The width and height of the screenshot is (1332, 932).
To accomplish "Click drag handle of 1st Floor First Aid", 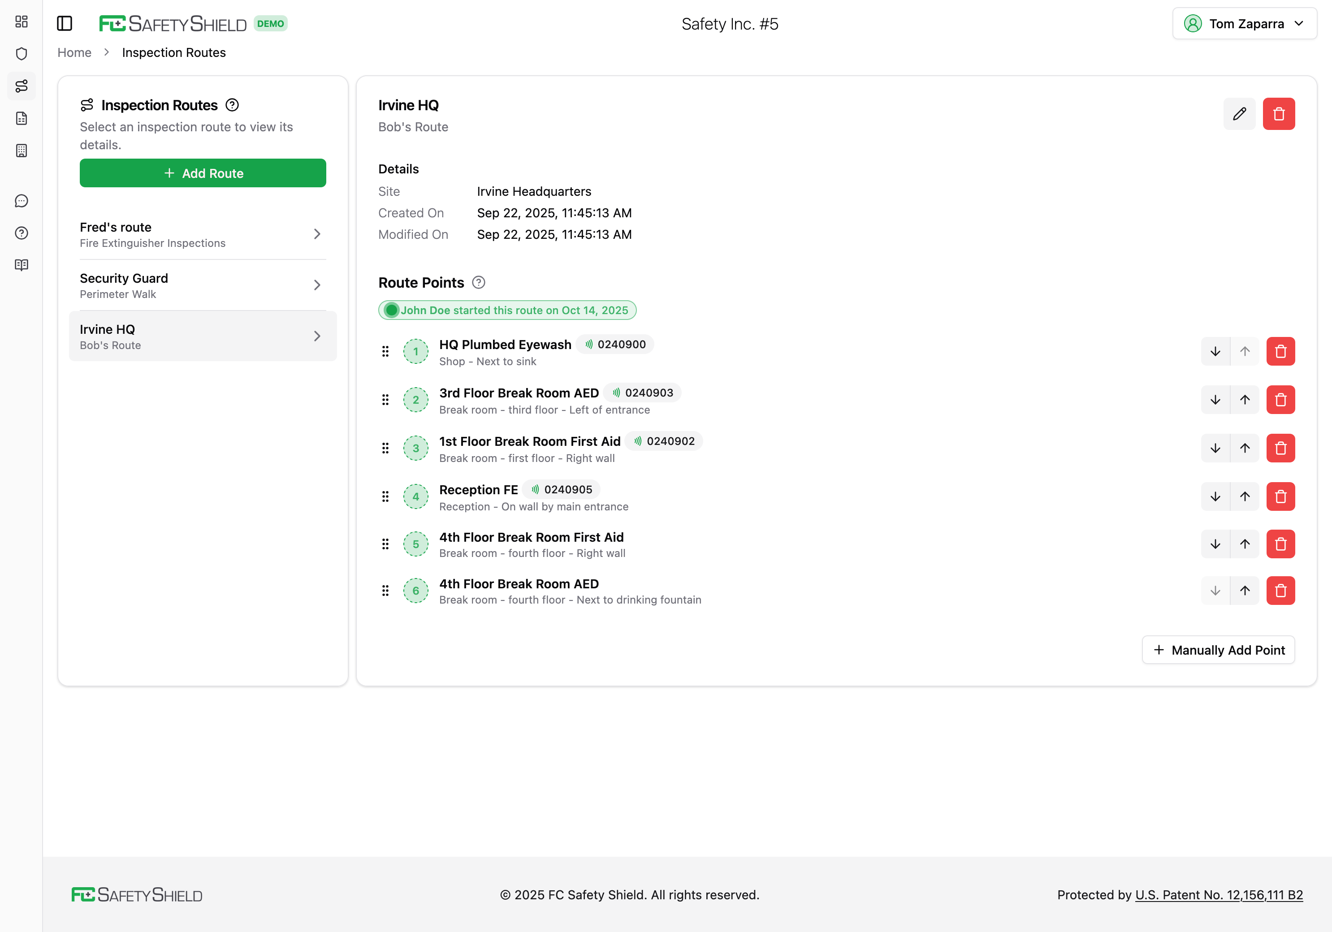I will pos(385,449).
